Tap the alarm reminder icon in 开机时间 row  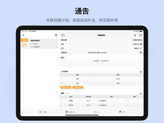coord(141,53)
